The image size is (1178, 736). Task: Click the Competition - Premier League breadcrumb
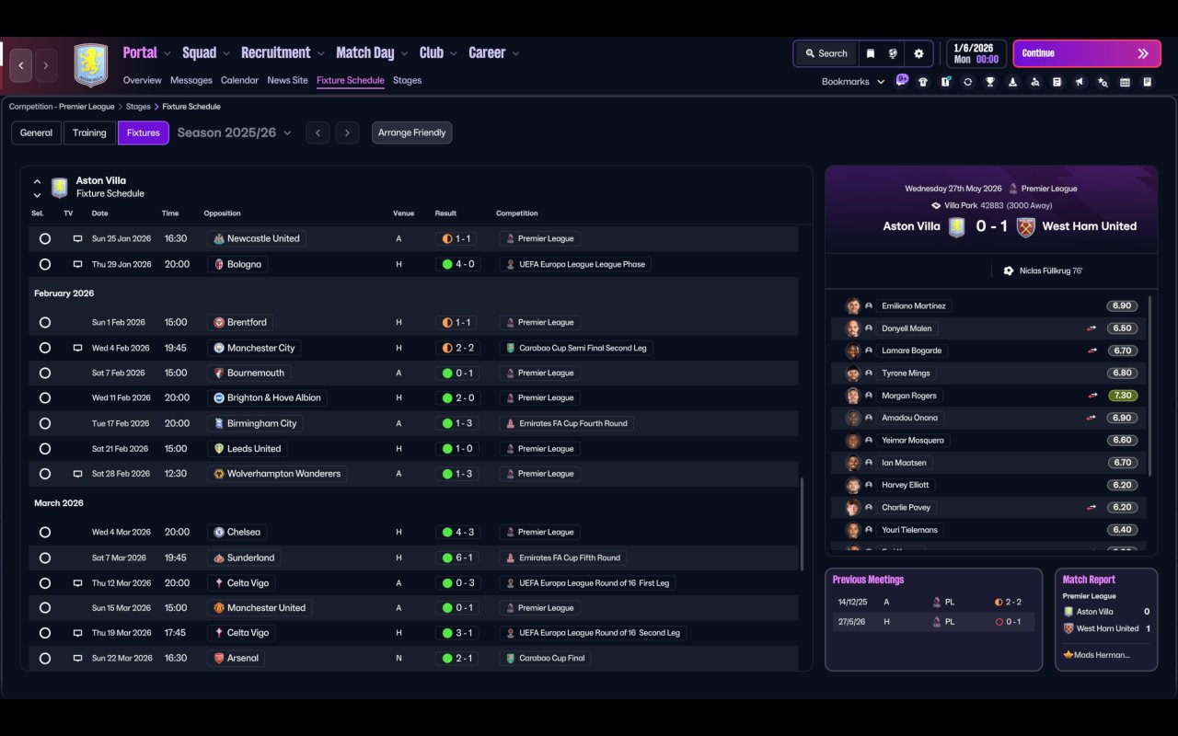point(62,107)
